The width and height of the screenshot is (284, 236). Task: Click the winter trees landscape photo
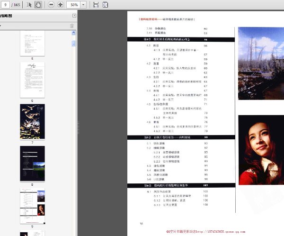(261, 64)
